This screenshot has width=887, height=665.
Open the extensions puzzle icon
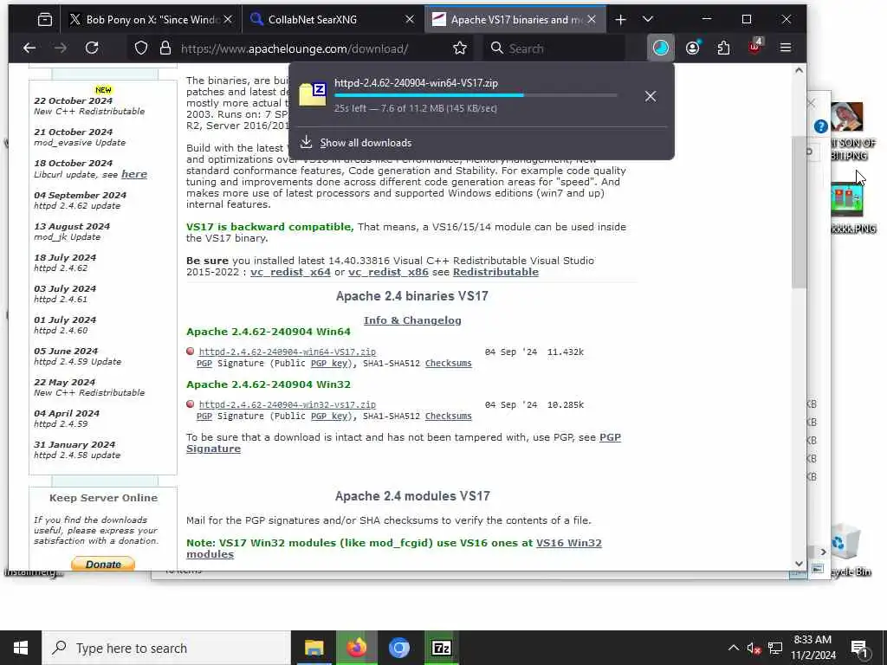point(723,48)
